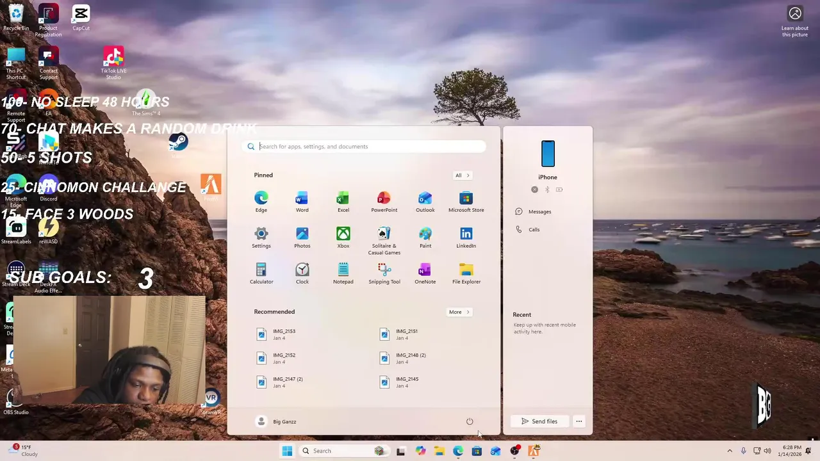Launch the pinned Photos app
The image size is (820, 461).
coord(302,238)
